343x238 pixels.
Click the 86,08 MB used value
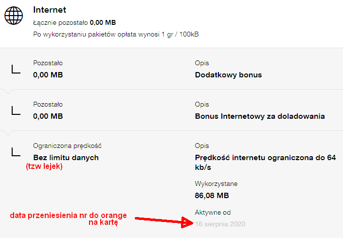[x=212, y=195]
